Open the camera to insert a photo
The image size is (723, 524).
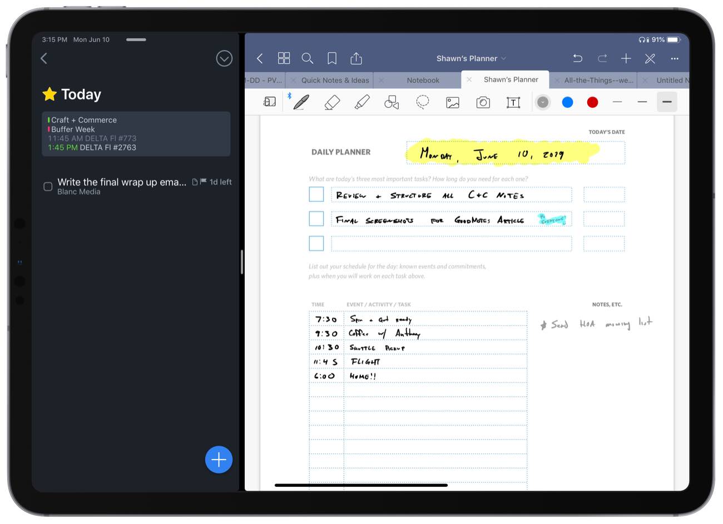tap(483, 102)
